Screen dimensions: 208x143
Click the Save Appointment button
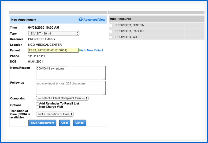tap(42, 123)
